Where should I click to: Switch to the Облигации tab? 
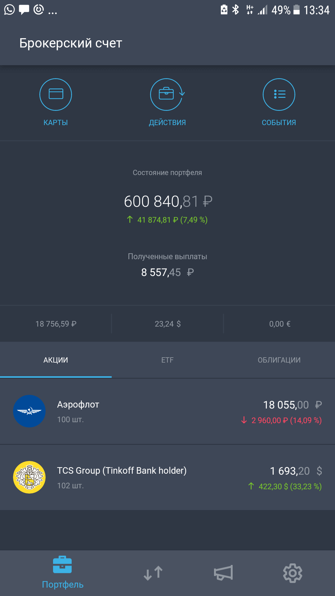279,360
